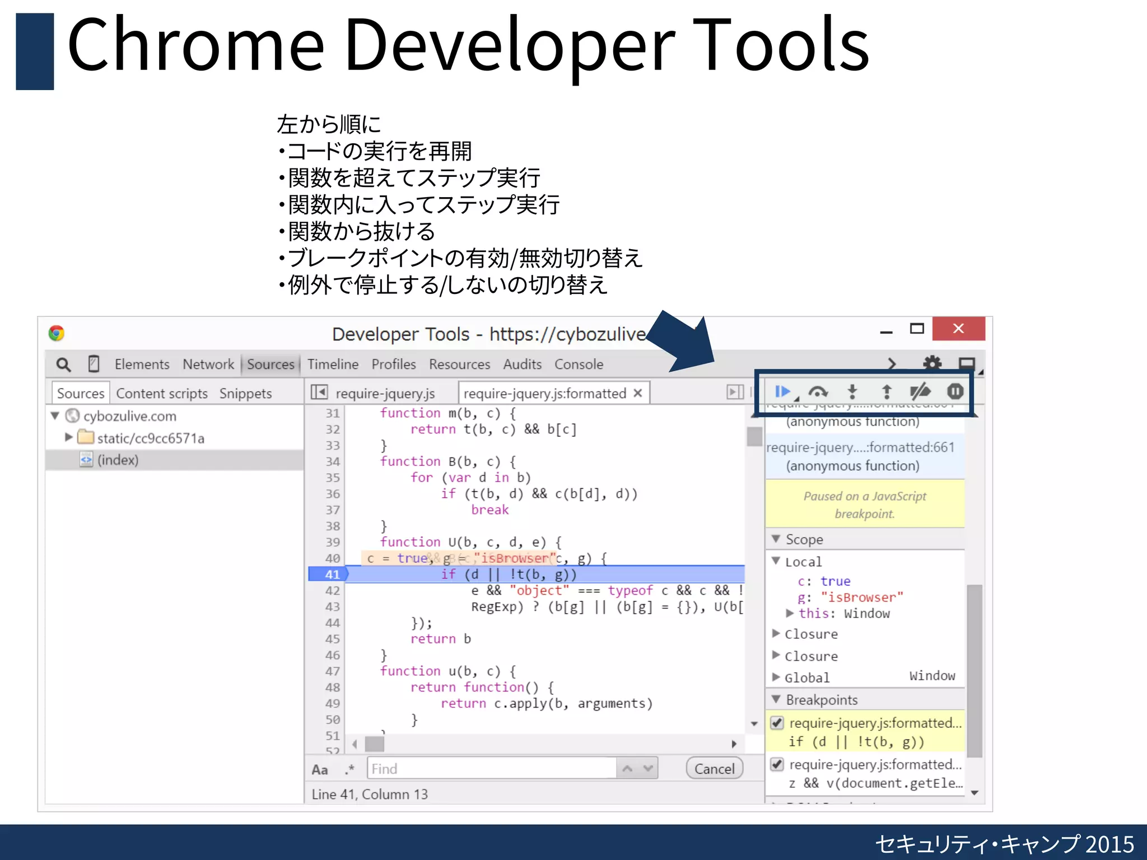Viewport: 1147px width, 860px height.
Task: Open DevTools settings gear icon
Action: [x=932, y=363]
